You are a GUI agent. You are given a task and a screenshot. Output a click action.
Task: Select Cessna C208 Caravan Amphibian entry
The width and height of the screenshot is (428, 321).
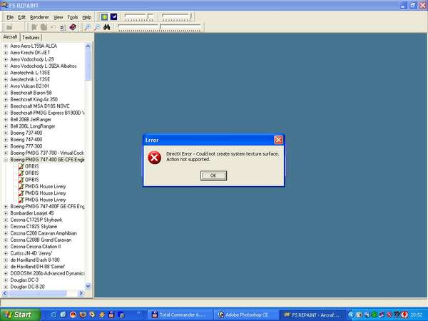pos(44,233)
